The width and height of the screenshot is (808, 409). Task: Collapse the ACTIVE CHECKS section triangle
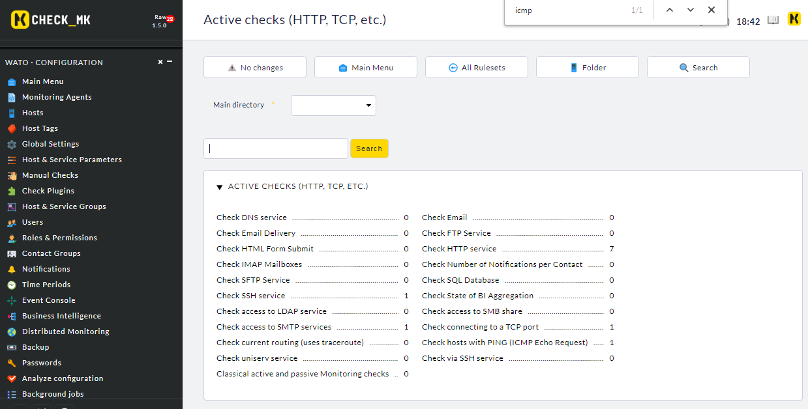click(220, 186)
